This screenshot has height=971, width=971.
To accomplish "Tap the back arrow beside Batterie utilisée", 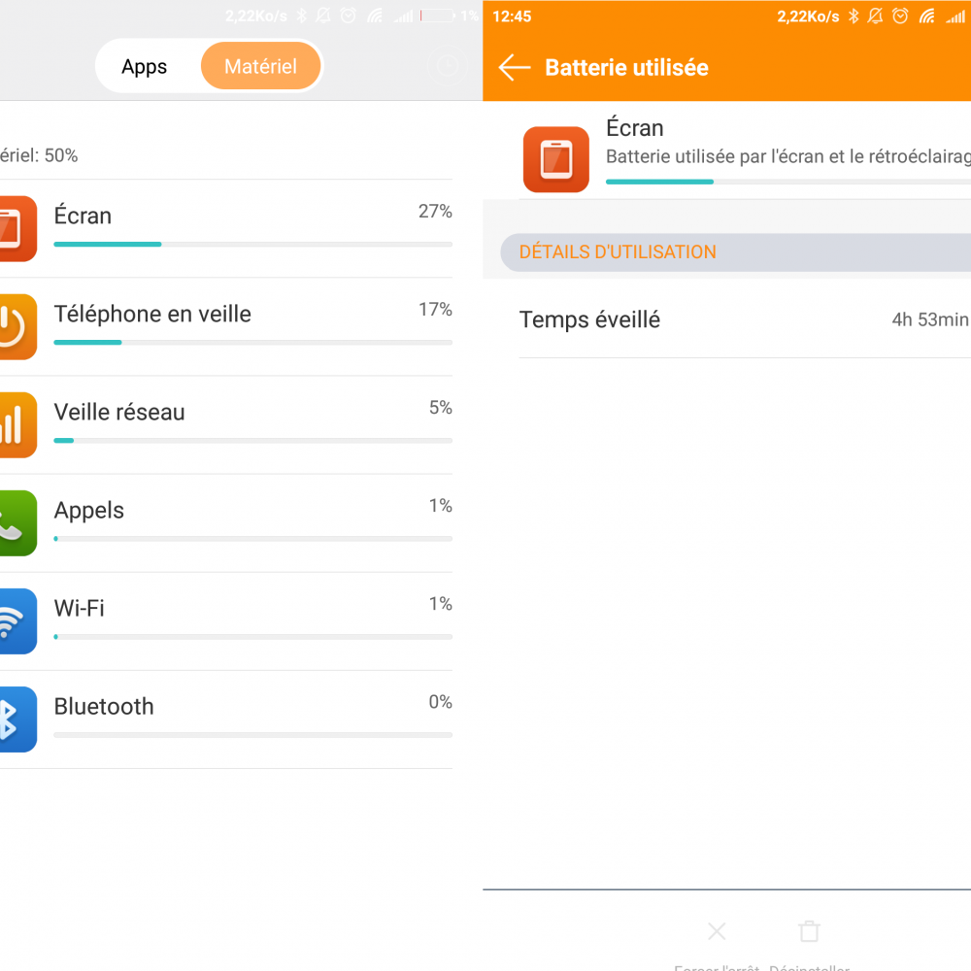I will (x=515, y=68).
